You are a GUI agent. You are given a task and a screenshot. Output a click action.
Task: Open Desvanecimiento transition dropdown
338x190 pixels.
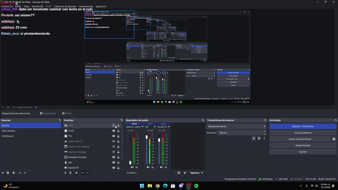[x=236, y=126]
